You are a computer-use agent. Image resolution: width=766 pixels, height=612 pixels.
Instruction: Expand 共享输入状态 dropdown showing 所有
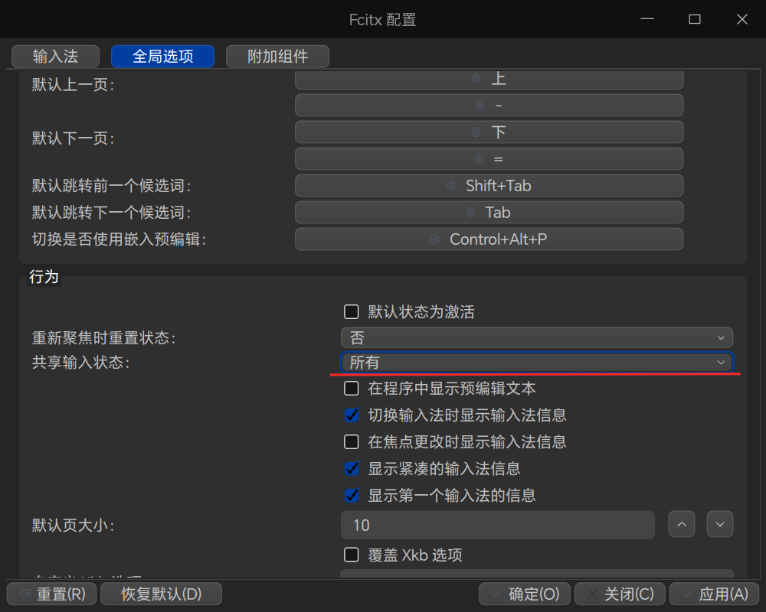click(537, 362)
